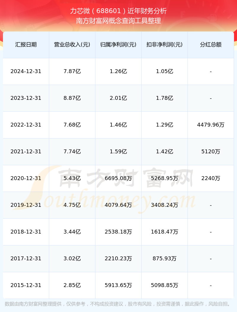This screenshot has width=237, height=312.
Task: Click dividend value 2240万
Action: pyautogui.click(x=211, y=178)
